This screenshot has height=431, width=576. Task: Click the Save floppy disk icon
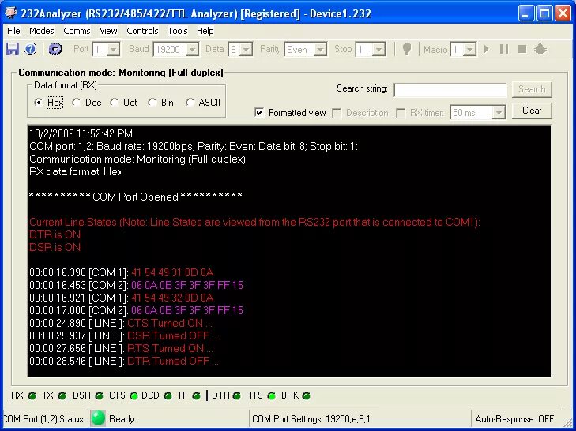pyautogui.click(x=12, y=49)
